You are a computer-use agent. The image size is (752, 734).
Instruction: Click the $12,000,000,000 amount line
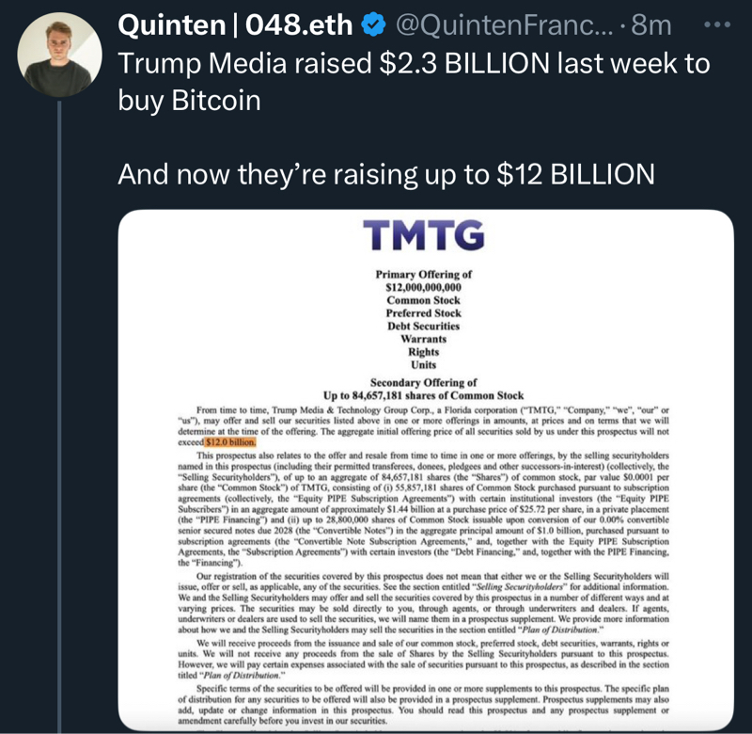tap(423, 287)
